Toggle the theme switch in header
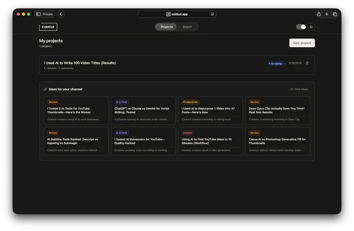Screen dimensions: 354x231 click(301, 27)
